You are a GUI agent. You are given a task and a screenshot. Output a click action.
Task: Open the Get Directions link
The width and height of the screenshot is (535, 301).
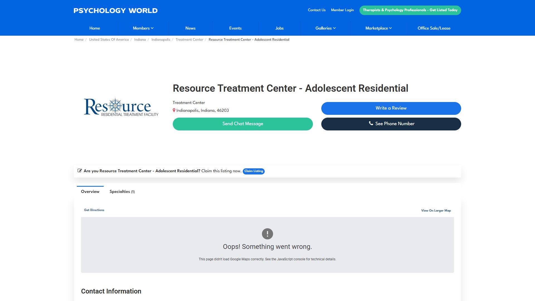coord(94,210)
